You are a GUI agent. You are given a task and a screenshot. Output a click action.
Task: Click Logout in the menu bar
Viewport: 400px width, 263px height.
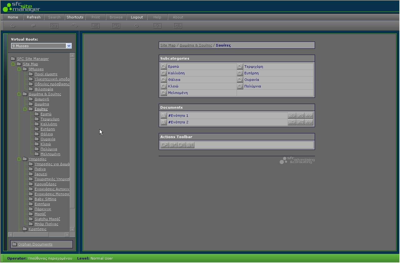click(137, 17)
